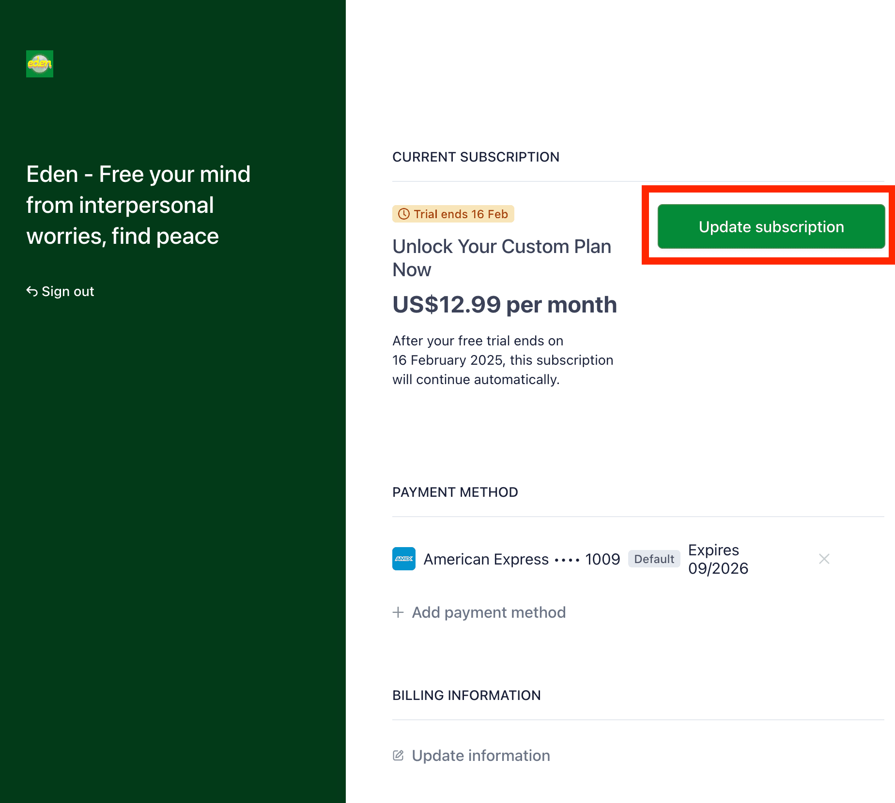Image resolution: width=895 pixels, height=803 pixels.
Task: Select the American Express 1009 payment row
Action: (522, 559)
